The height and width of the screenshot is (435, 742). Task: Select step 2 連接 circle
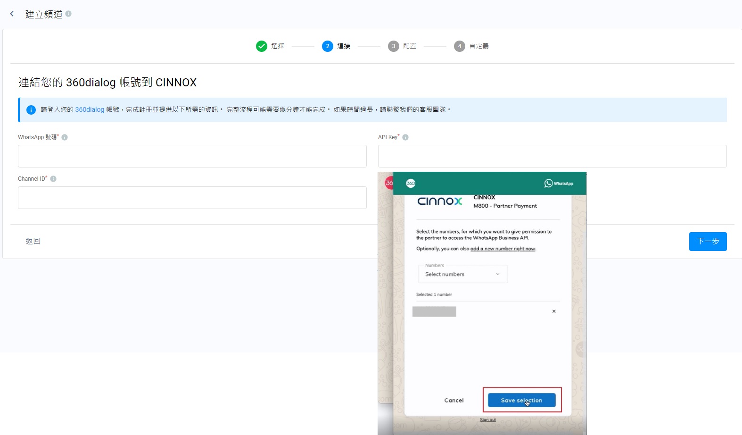click(x=328, y=46)
